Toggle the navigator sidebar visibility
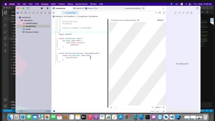Image resolution: width=215 pixels, height=121 pixels. pos(28,8)
